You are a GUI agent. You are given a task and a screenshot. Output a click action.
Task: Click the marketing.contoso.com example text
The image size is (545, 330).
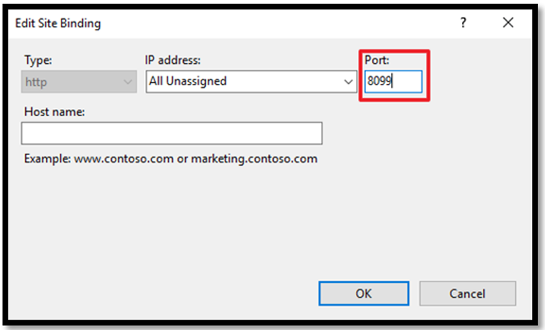pos(254,159)
